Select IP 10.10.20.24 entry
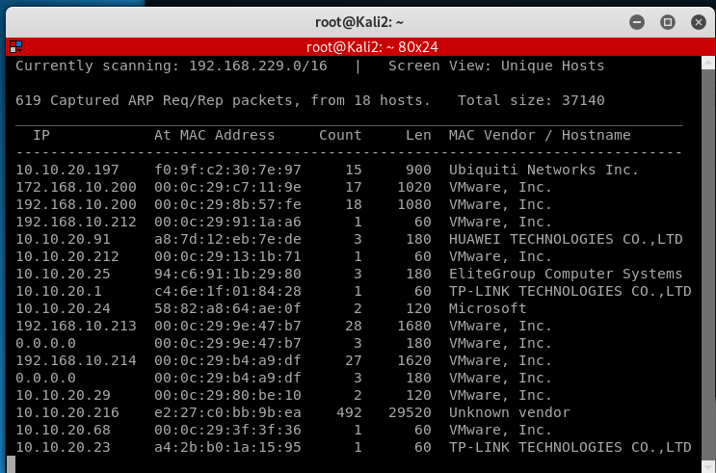This screenshot has height=473, width=716. [63, 308]
